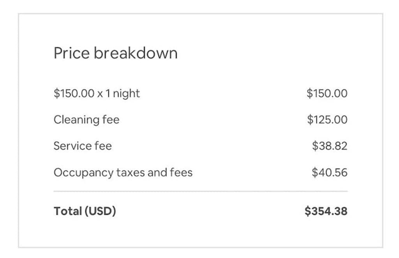Click the $40.56 occupancy taxes amount
399x258 pixels.
[329, 172]
